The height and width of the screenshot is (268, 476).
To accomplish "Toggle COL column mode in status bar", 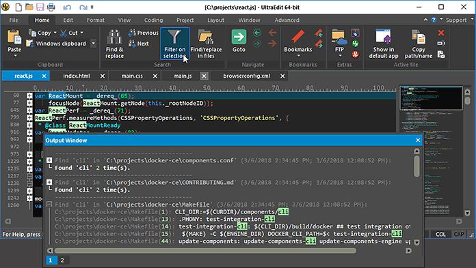I will point(440,235).
